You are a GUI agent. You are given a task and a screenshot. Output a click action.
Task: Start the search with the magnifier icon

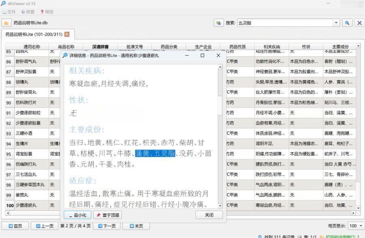[347, 23]
